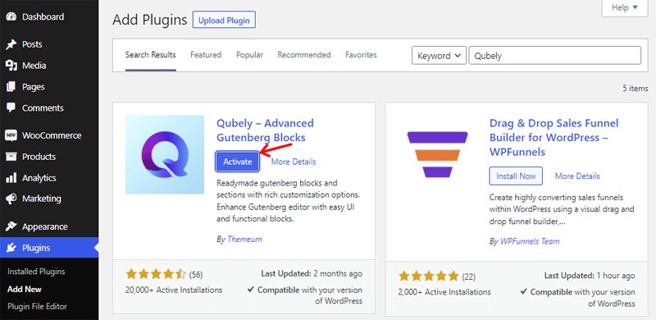Open More Details for WPFunnels
The width and height of the screenshot is (656, 320).
pos(577,176)
